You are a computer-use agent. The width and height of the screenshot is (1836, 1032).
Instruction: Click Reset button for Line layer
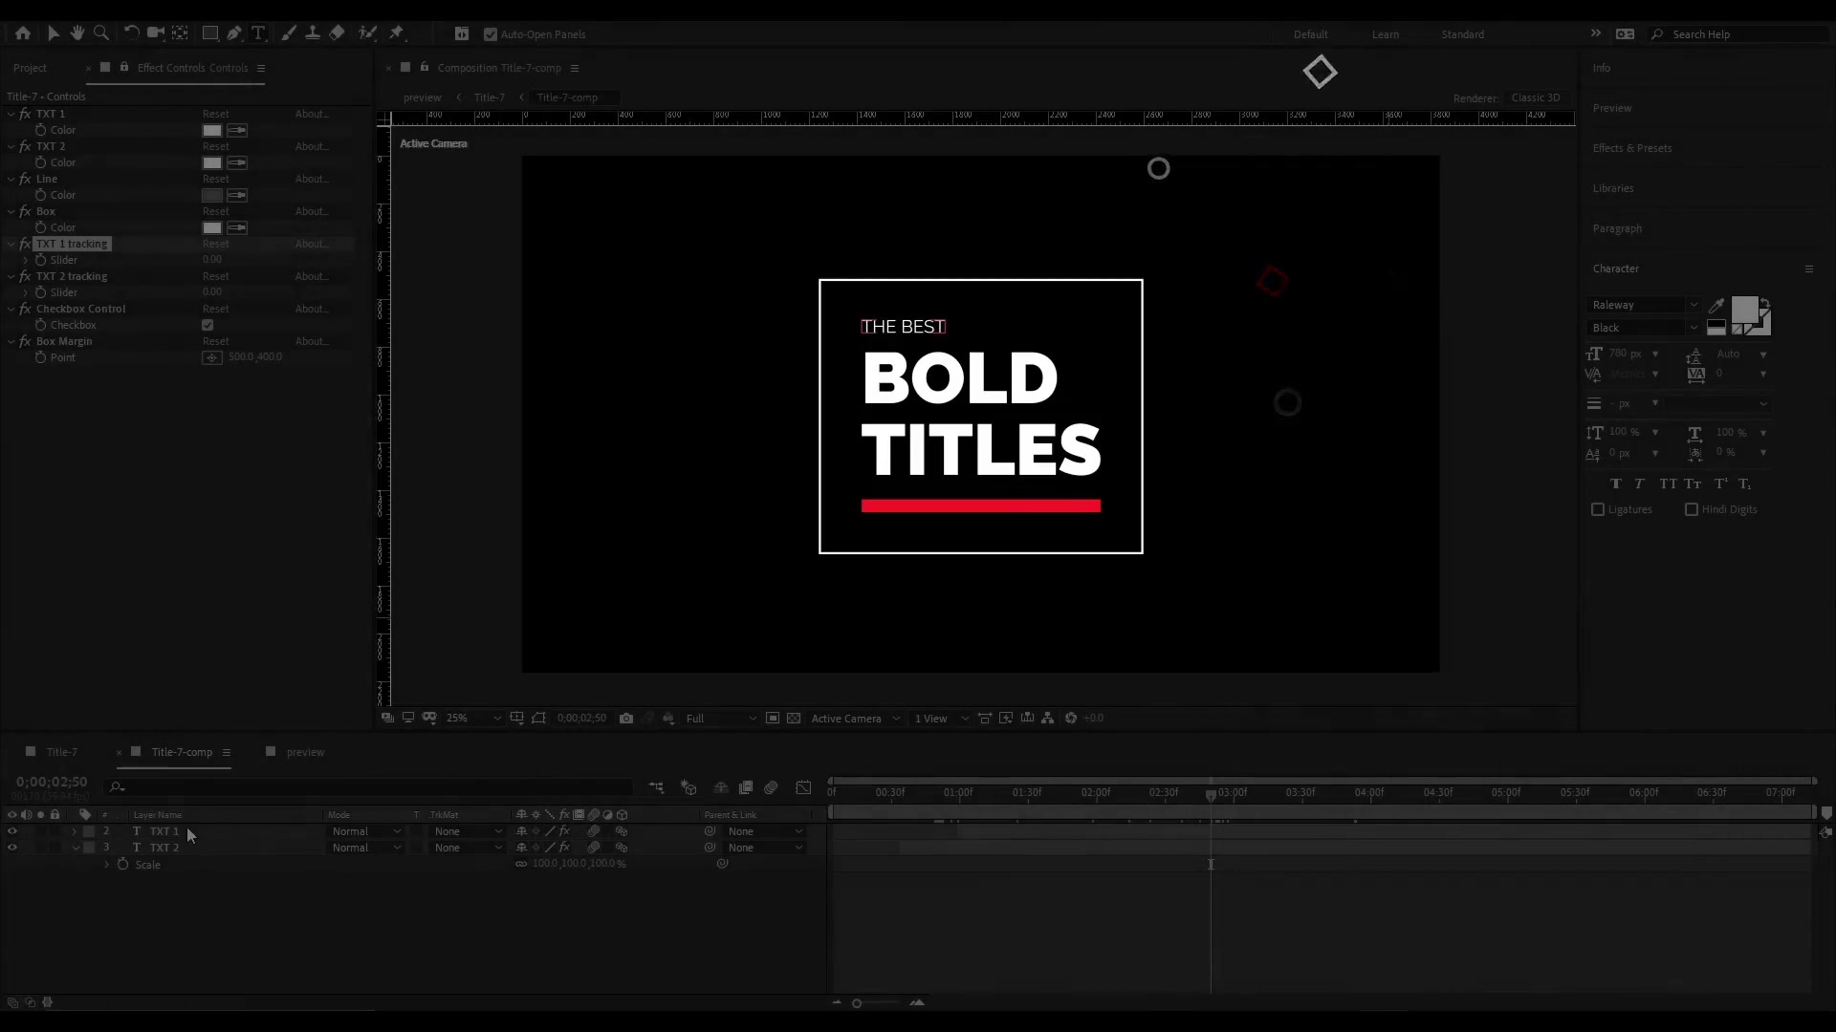214,178
